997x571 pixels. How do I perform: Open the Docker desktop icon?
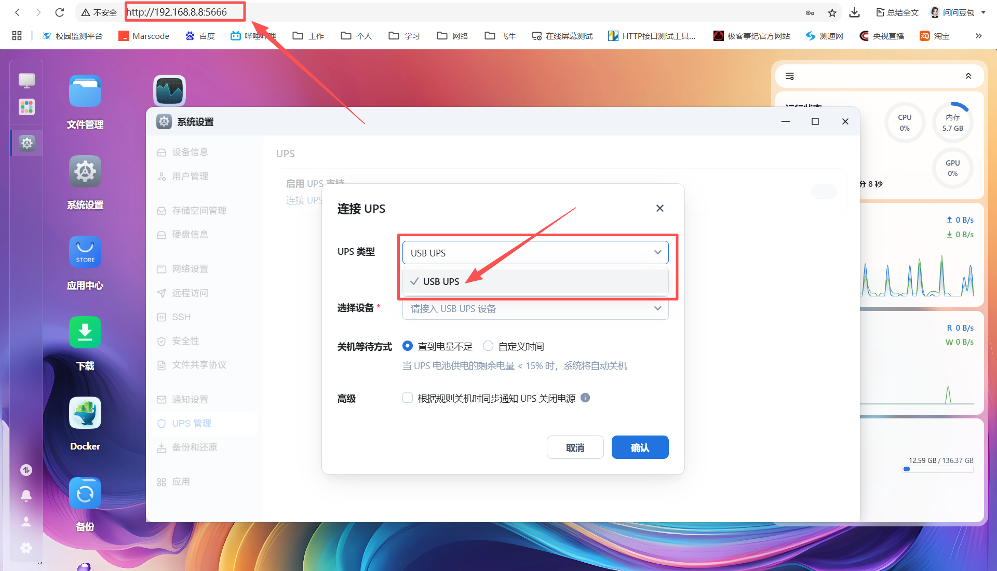tap(85, 413)
